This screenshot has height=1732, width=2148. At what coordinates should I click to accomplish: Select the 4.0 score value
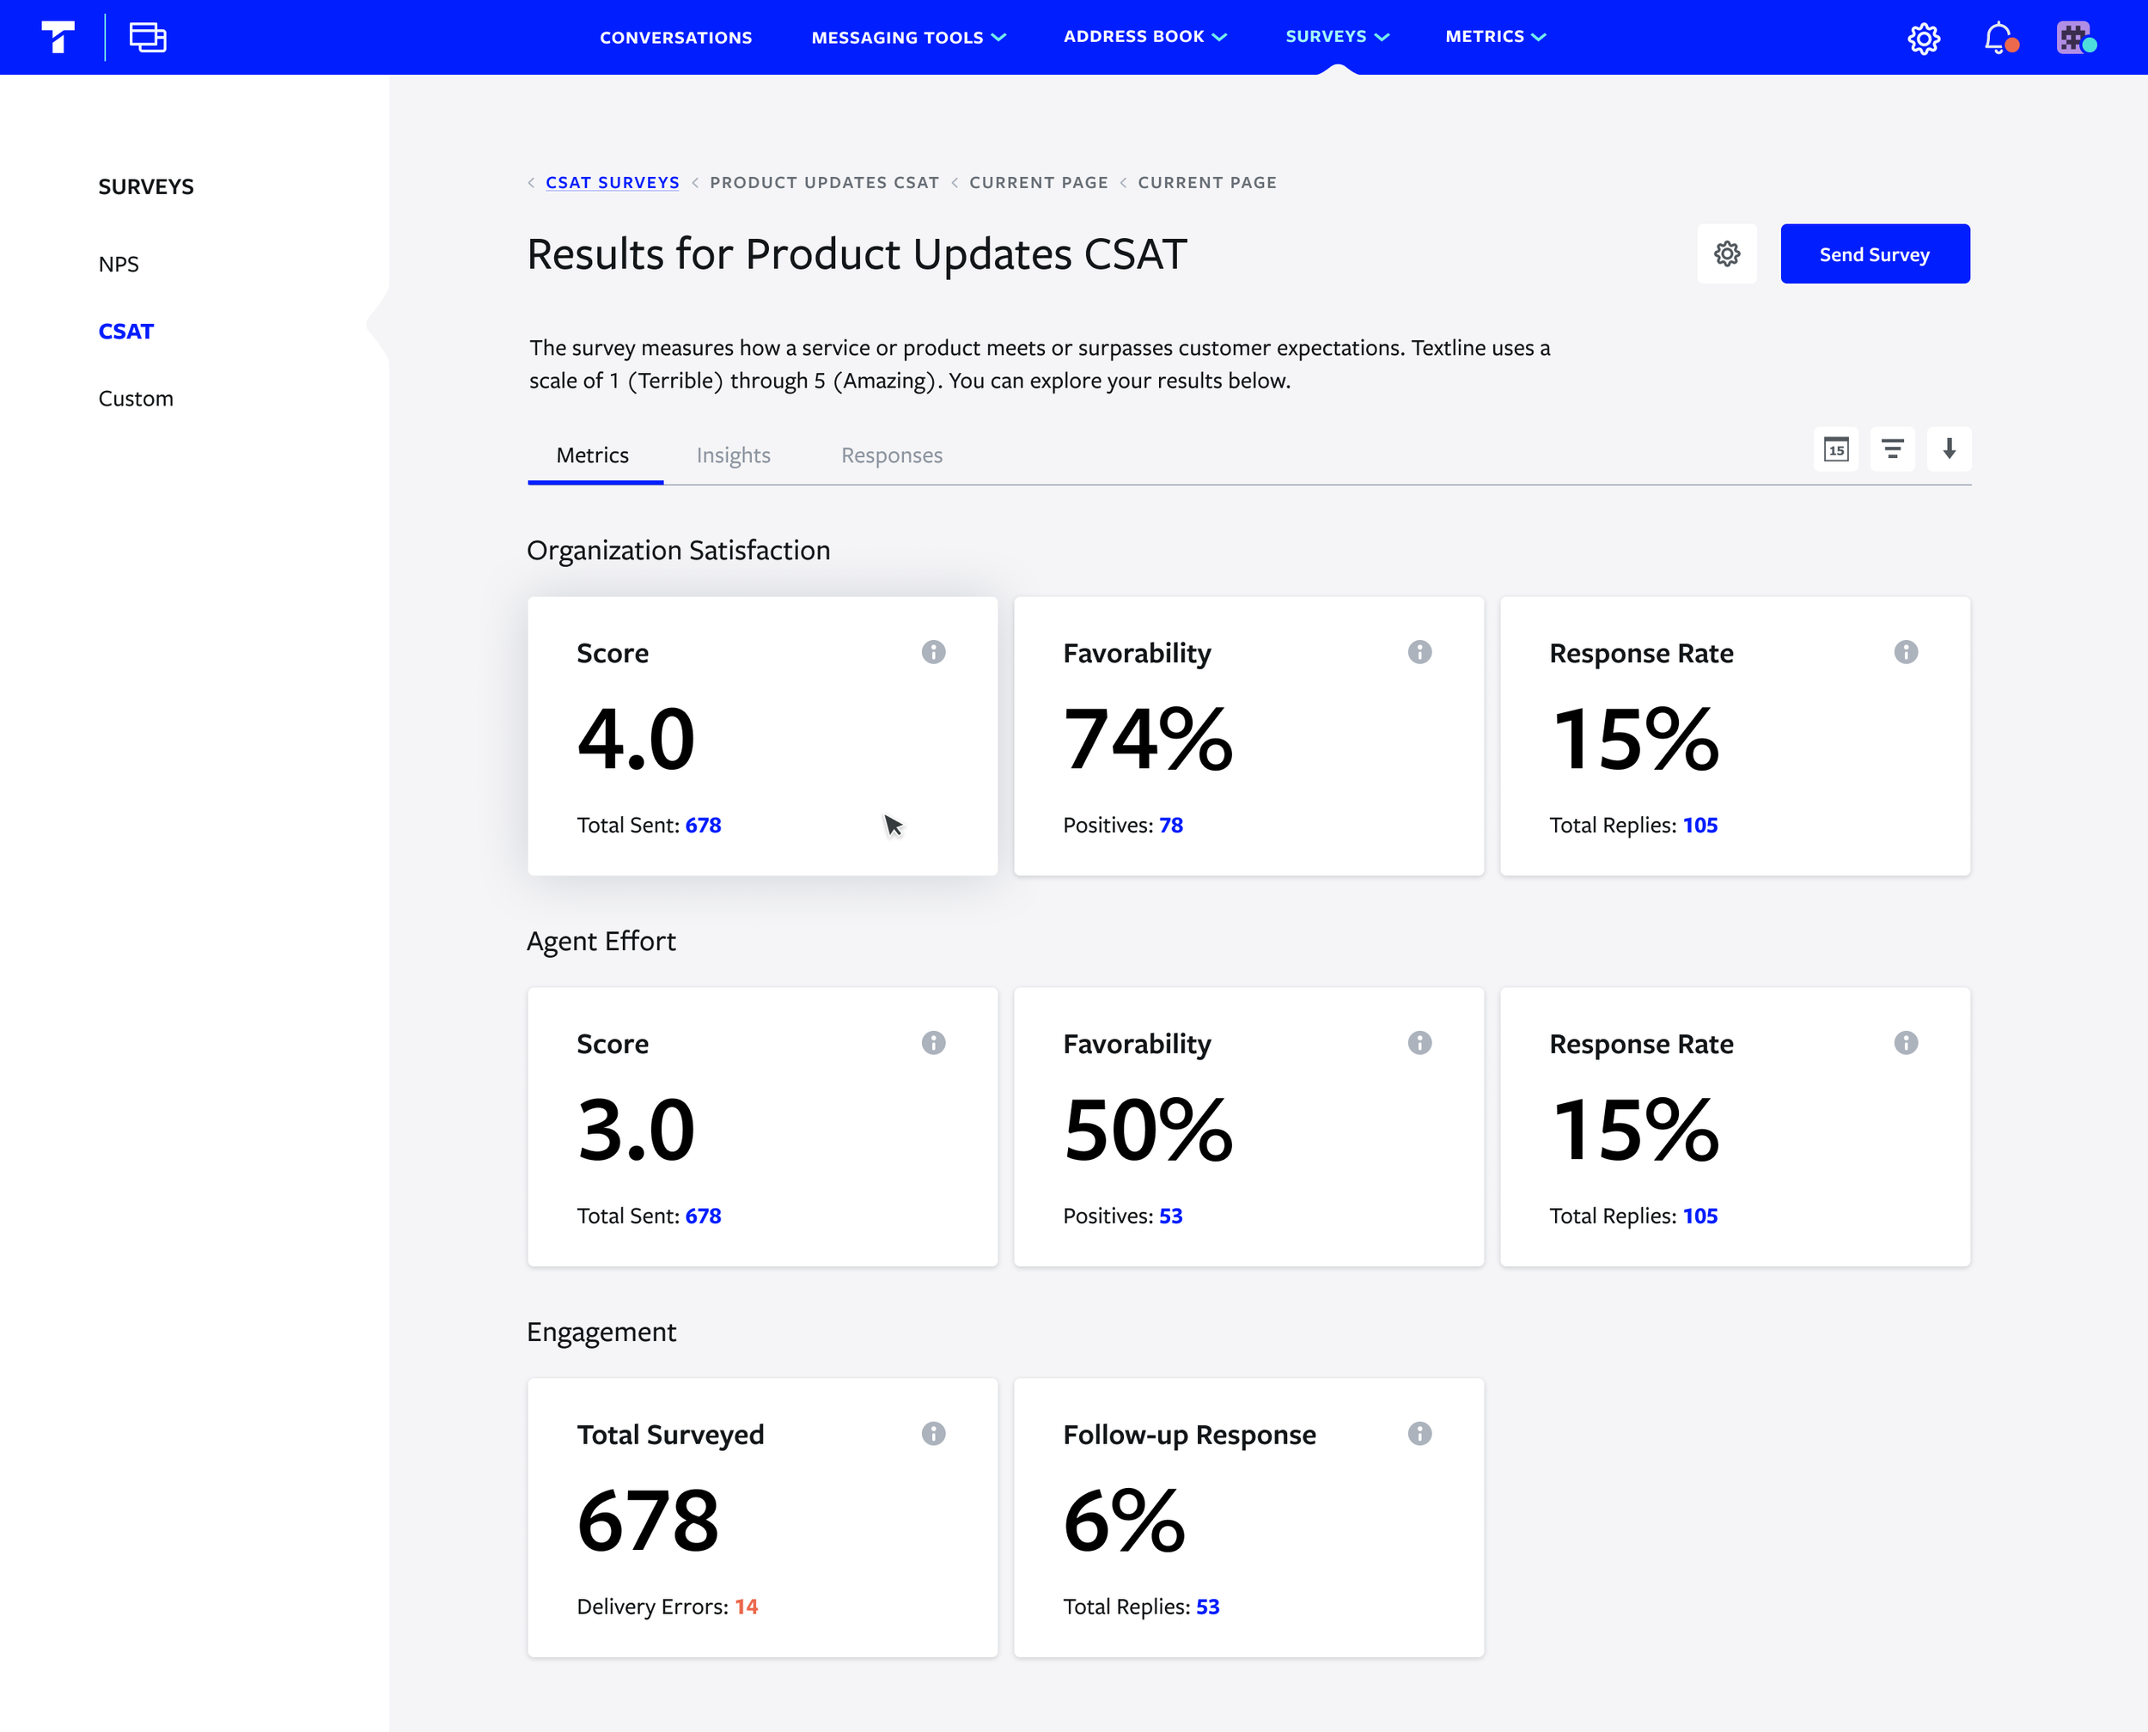(x=636, y=740)
